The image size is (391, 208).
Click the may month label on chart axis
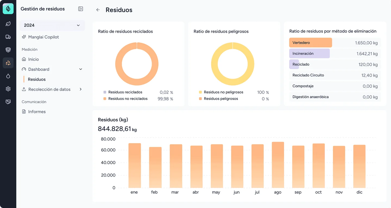point(216,192)
